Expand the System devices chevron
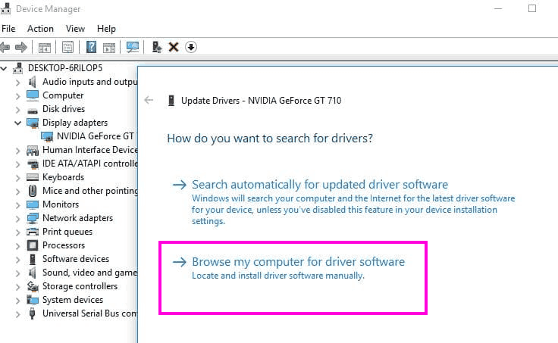This screenshot has width=558, height=343. pos(17,301)
